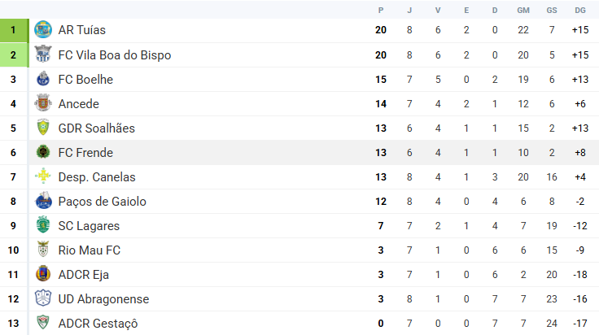Click the Paços de Gaiolo crest
The height and width of the screenshot is (335, 599).
pyautogui.click(x=43, y=202)
